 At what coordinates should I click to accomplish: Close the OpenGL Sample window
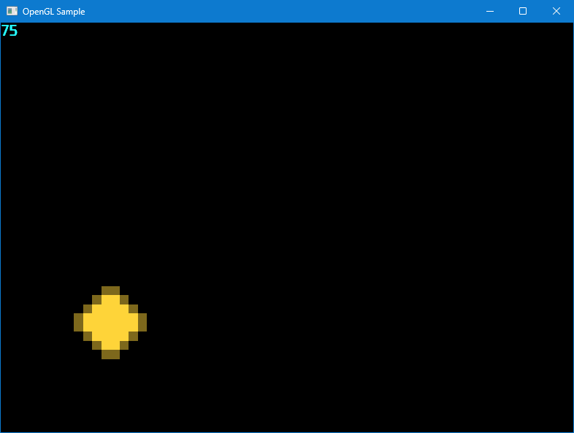click(556, 11)
